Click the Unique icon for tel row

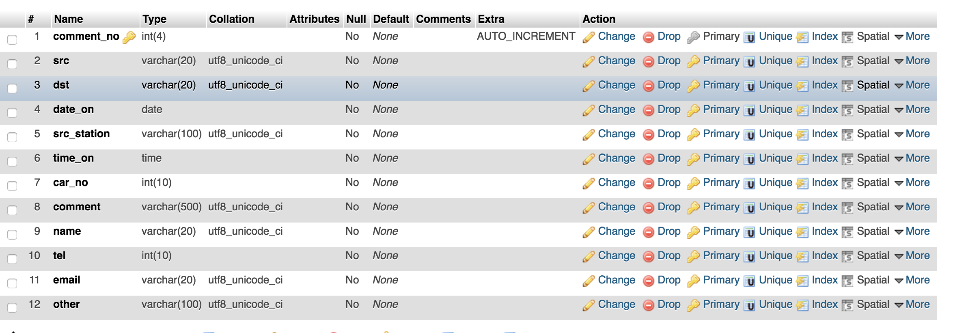coord(749,257)
